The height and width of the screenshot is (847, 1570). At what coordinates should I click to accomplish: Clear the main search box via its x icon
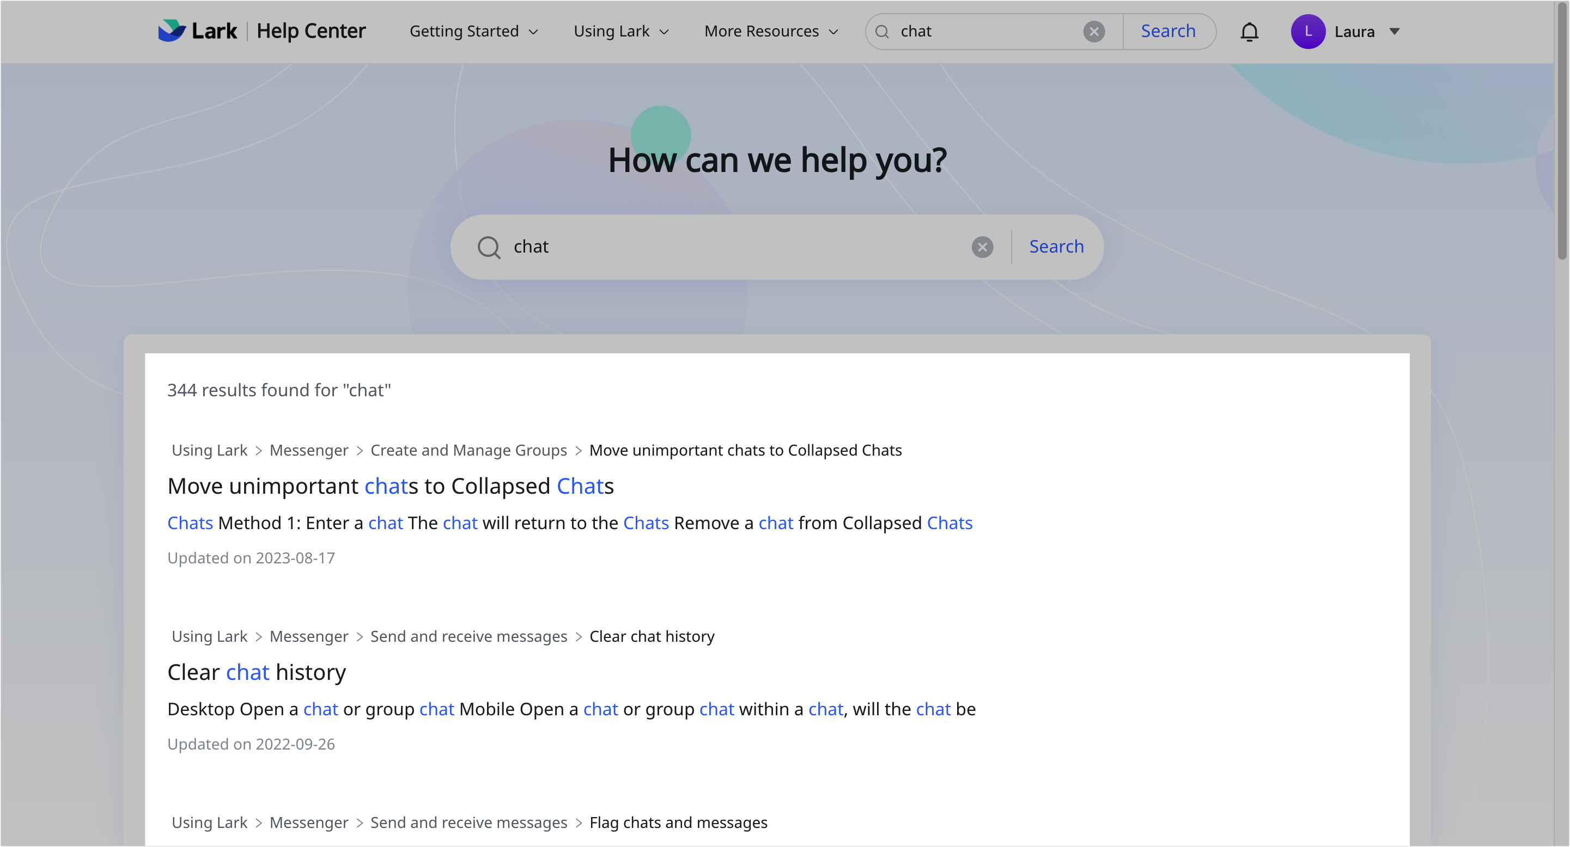(x=982, y=247)
